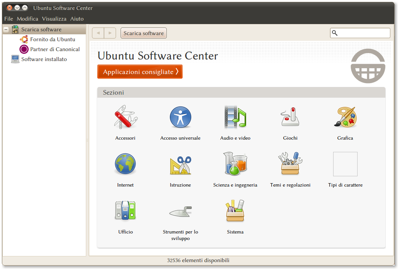Screen dimensions: 398x269
Task: Click the Applicazioni consigliate button
Action: tap(140, 72)
